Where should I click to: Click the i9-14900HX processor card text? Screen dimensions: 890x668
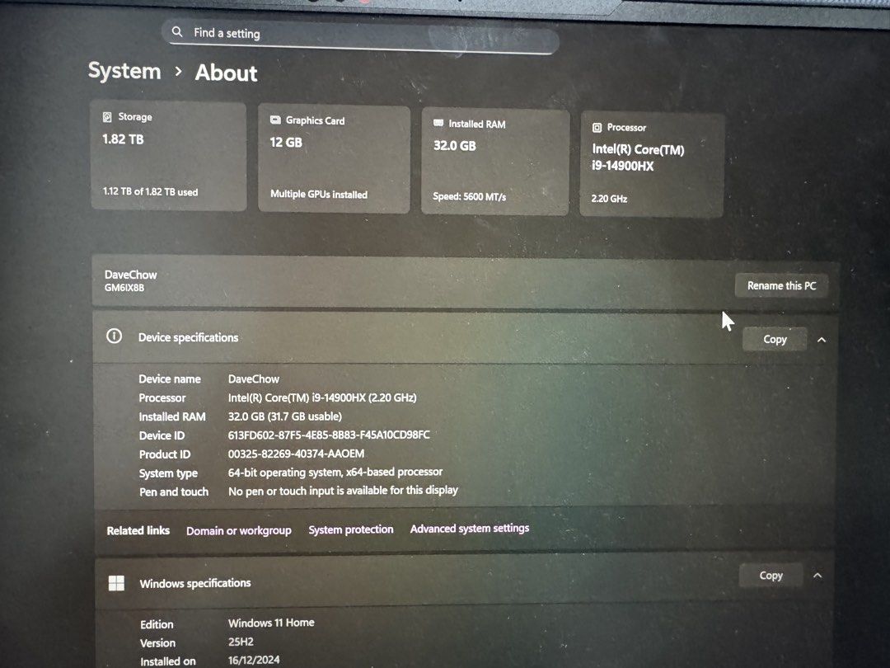tap(637, 158)
